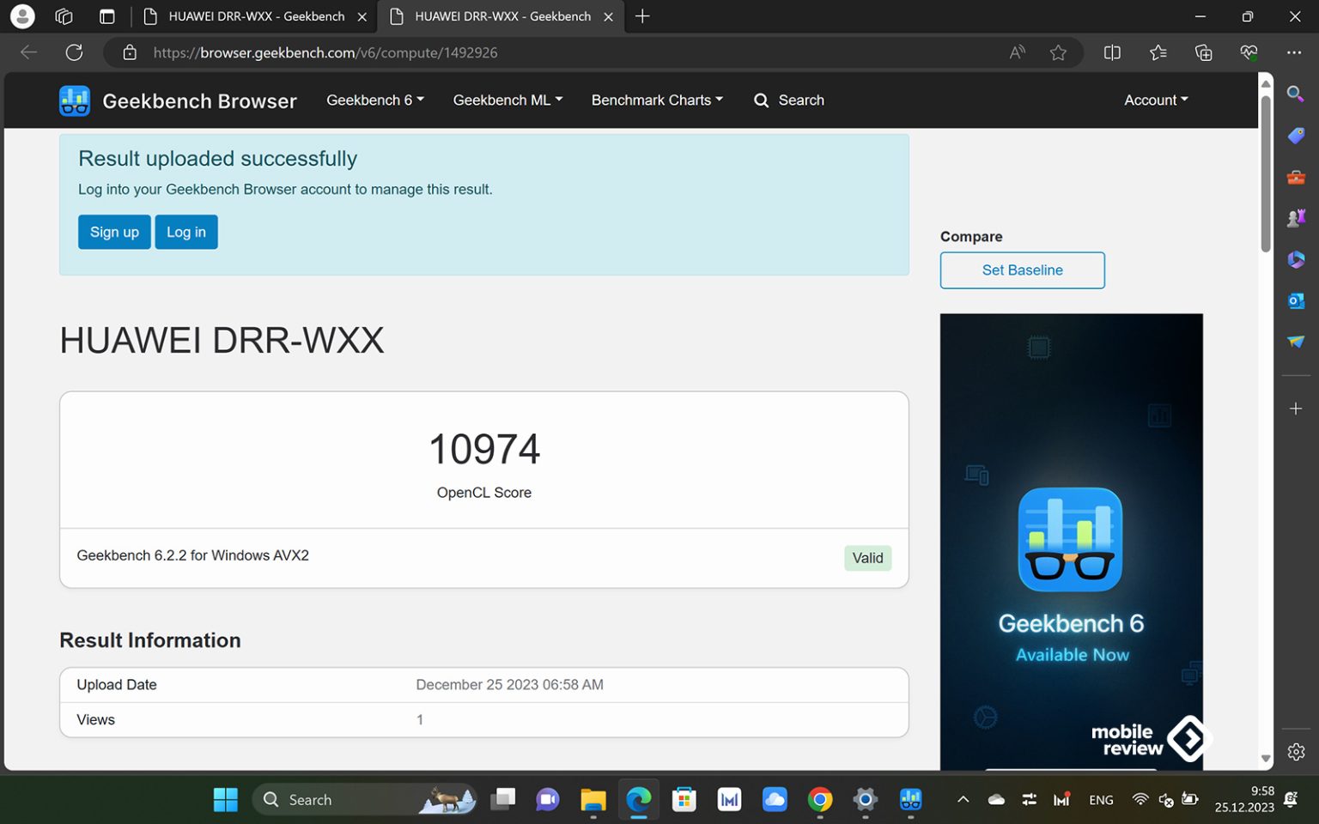
Task: Click the Set Baseline button
Action: [x=1022, y=270]
